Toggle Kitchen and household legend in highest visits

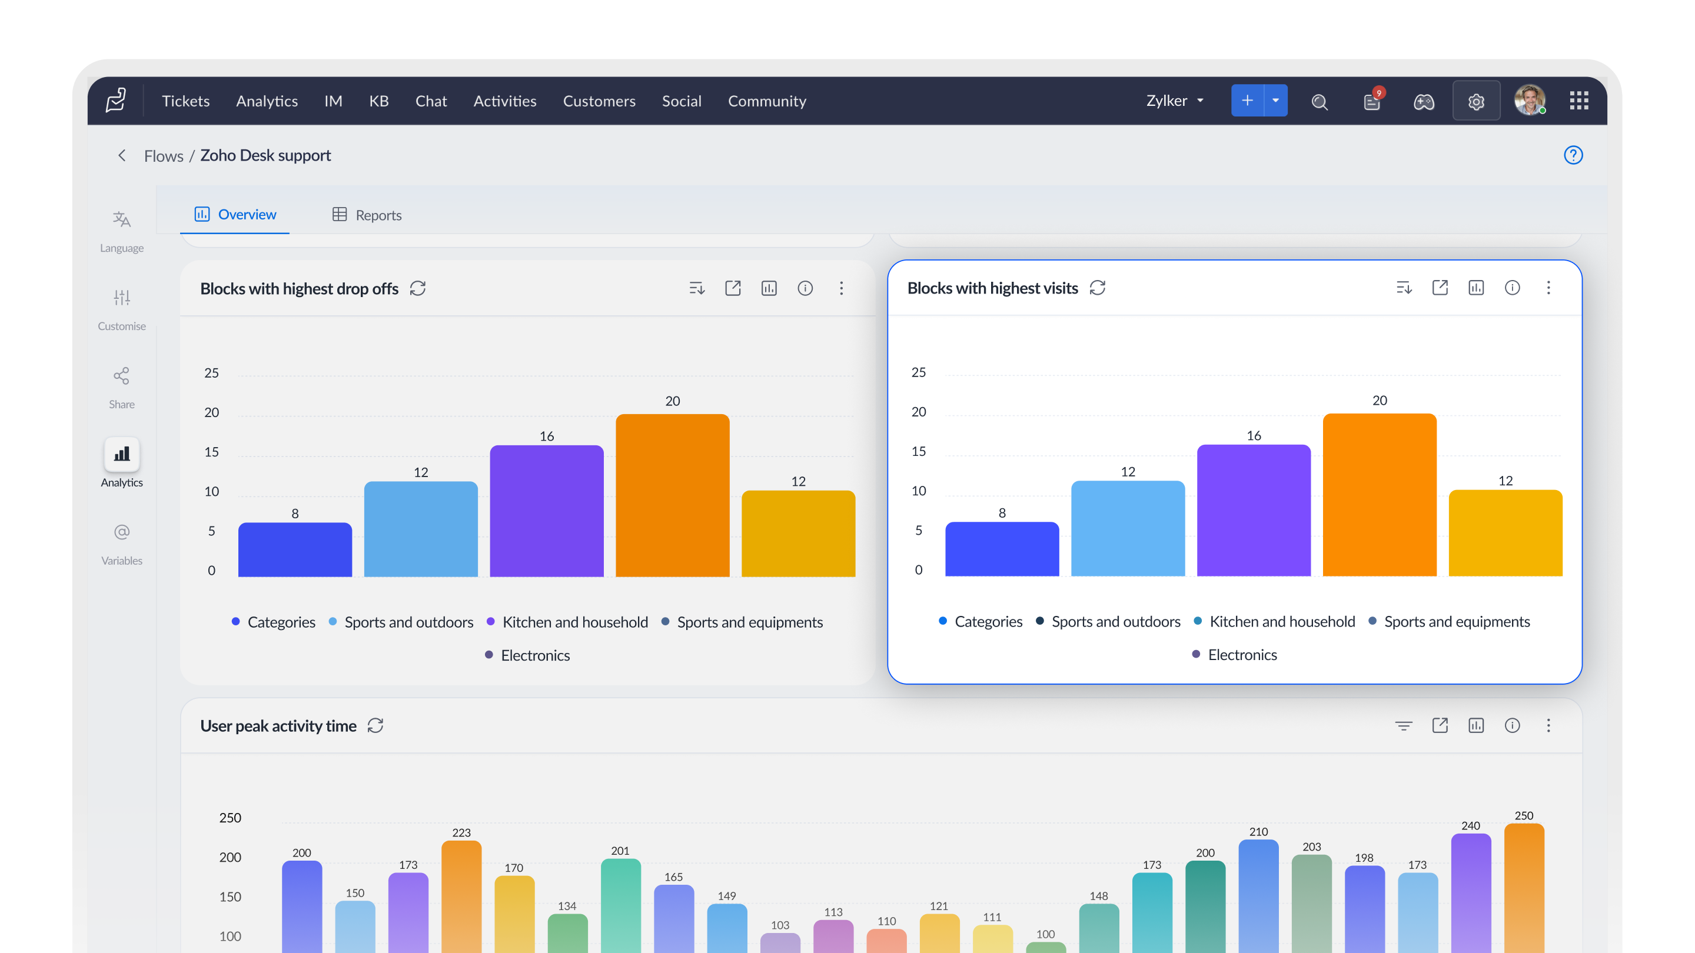point(1275,622)
